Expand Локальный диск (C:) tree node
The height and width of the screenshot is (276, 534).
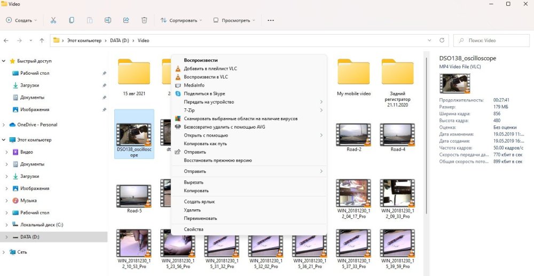6,225
